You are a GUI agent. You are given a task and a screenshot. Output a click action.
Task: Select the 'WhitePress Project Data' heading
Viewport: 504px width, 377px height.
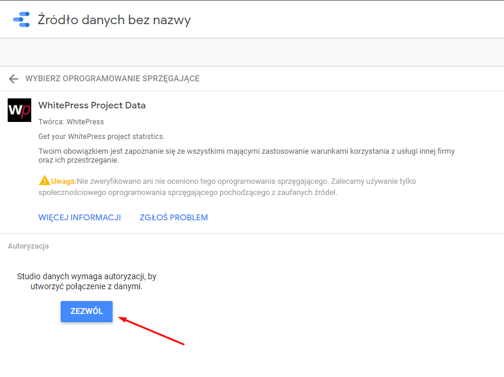[x=92, y=105]
